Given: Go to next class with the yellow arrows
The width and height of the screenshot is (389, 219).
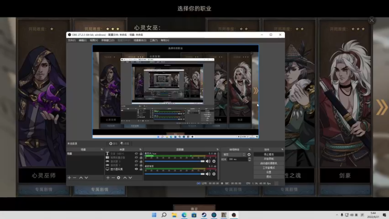Looking at the screenshot, I should click(x=382, y=107).
